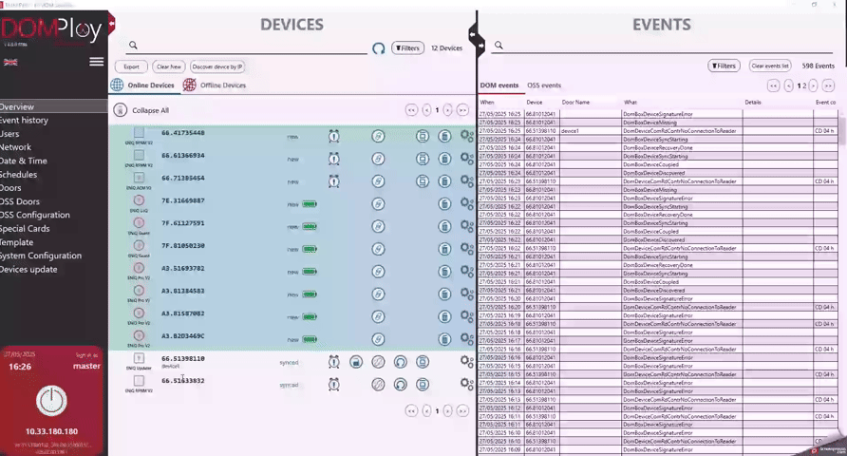Switch to Online Devices tab
Image resolution: width=847 pixels, height=456 pixels.
(142, 85)
